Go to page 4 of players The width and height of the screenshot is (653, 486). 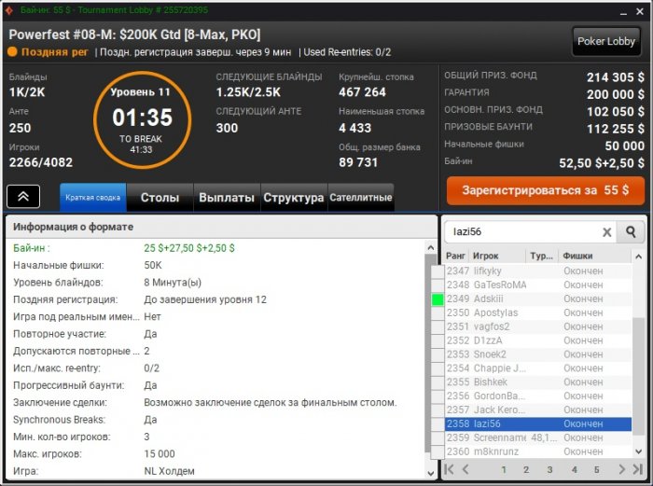point(575,470)
